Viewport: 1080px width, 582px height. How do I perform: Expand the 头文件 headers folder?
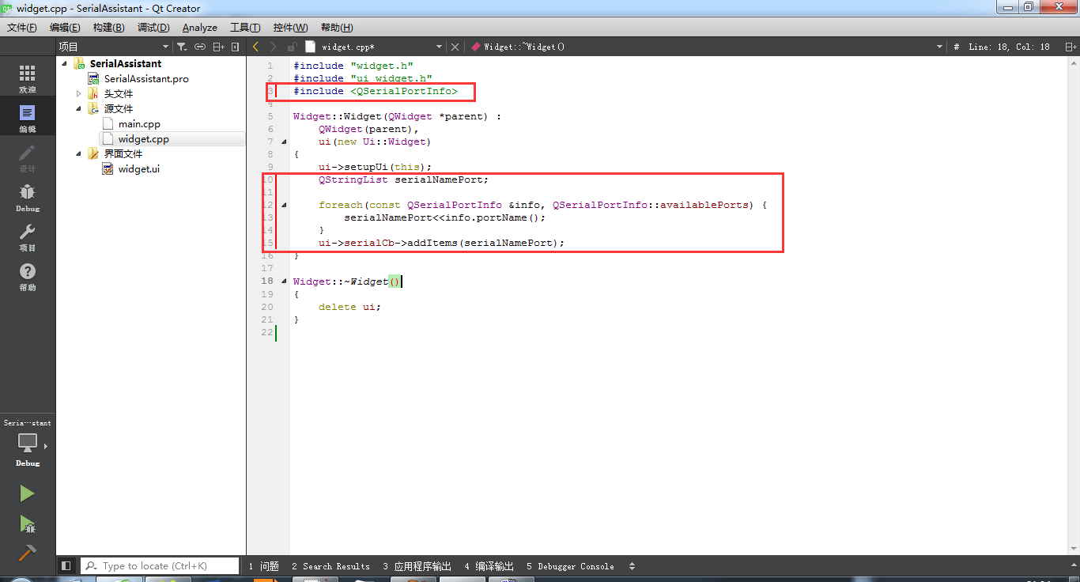point(78,94)
